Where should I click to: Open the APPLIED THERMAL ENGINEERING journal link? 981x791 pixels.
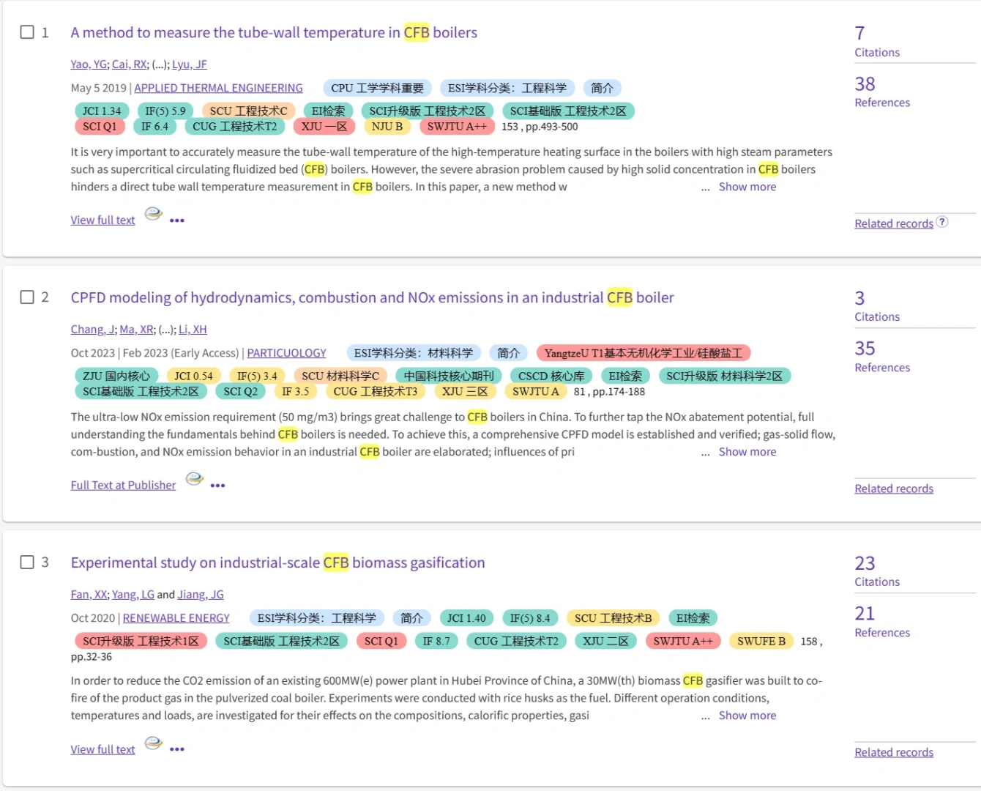click(x=218, y=88)
